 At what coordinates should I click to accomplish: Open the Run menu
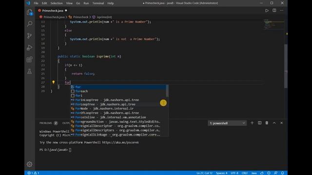86,3
